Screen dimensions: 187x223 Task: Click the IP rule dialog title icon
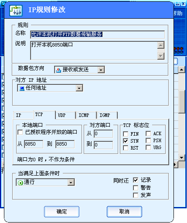[16, 10]
